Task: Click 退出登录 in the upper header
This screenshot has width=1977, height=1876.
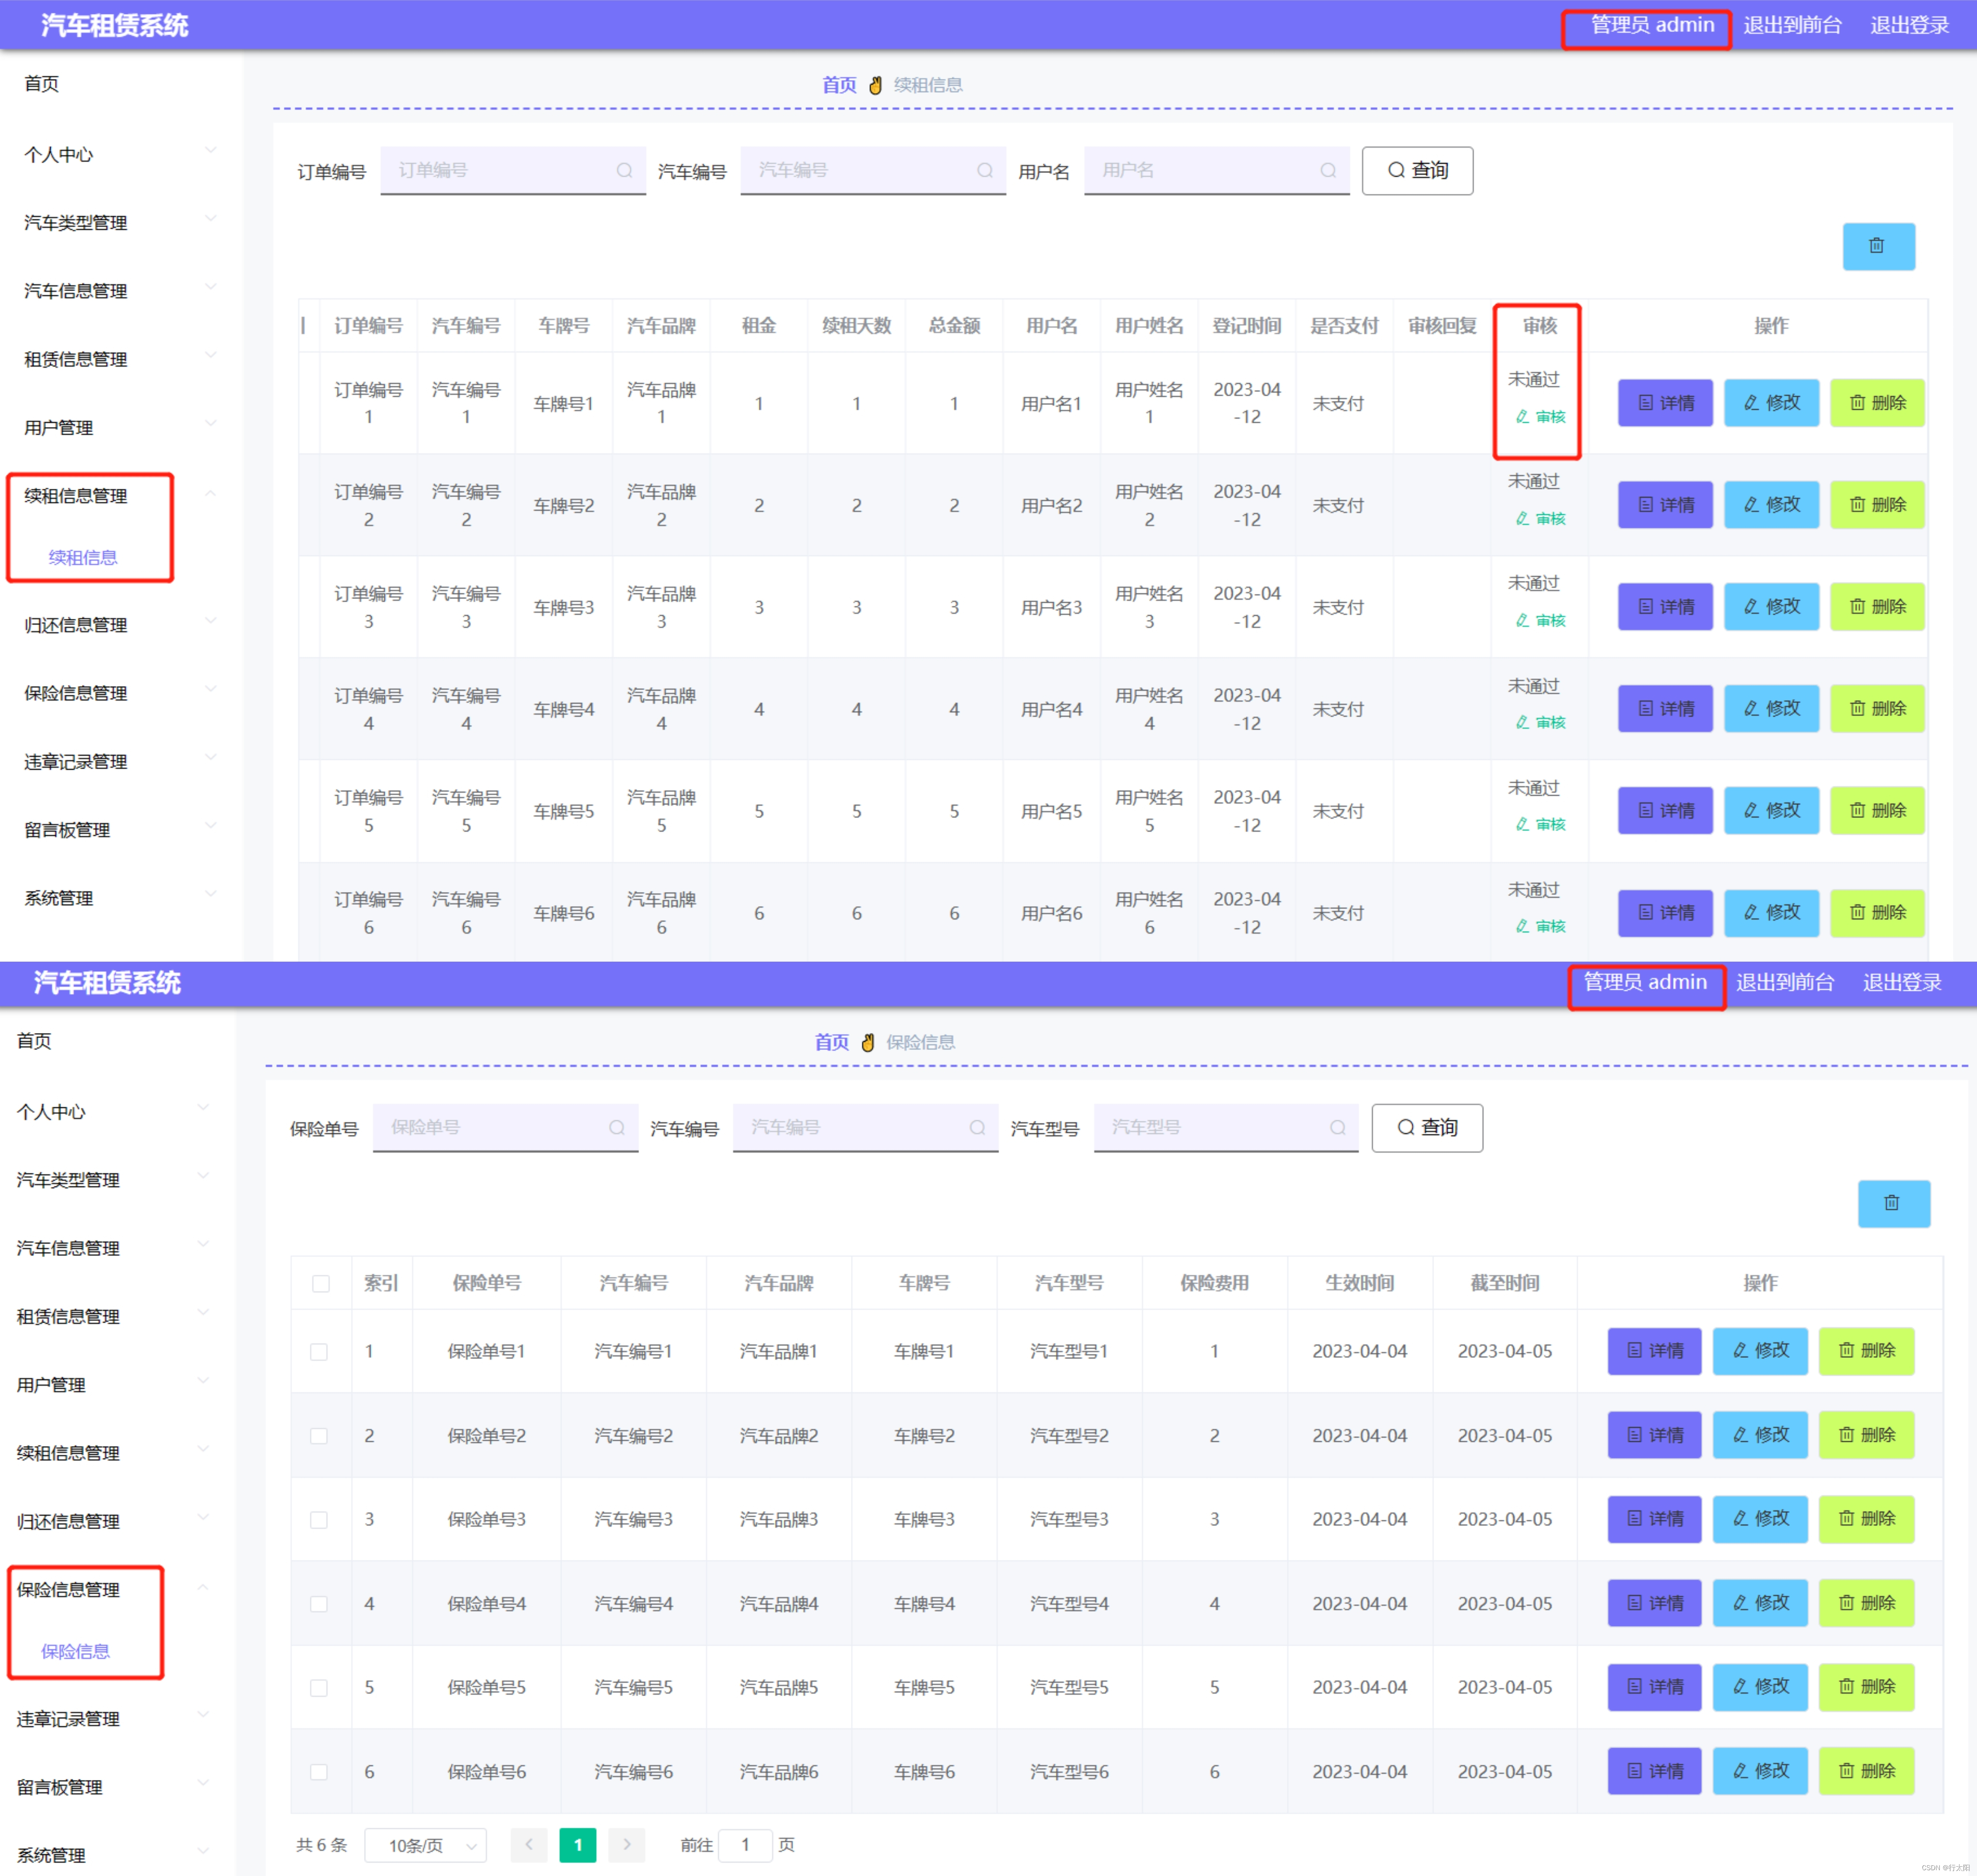Action: click(x=1909, y=25)
